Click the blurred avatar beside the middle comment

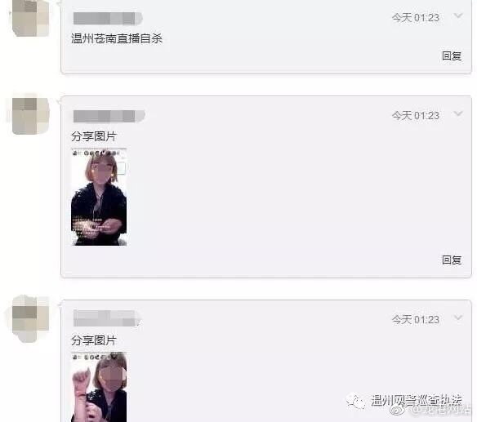coord(30,116)
